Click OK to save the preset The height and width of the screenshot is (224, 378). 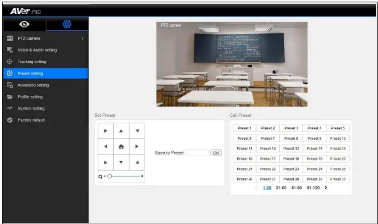click(x=216, y=153)
